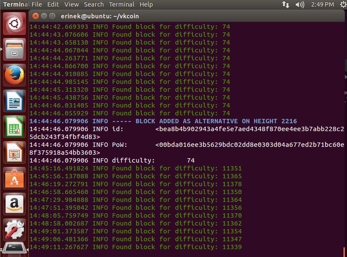Open LibreOffice Impress presentation icon
This screenshot has width=347, height=257.
14,153
